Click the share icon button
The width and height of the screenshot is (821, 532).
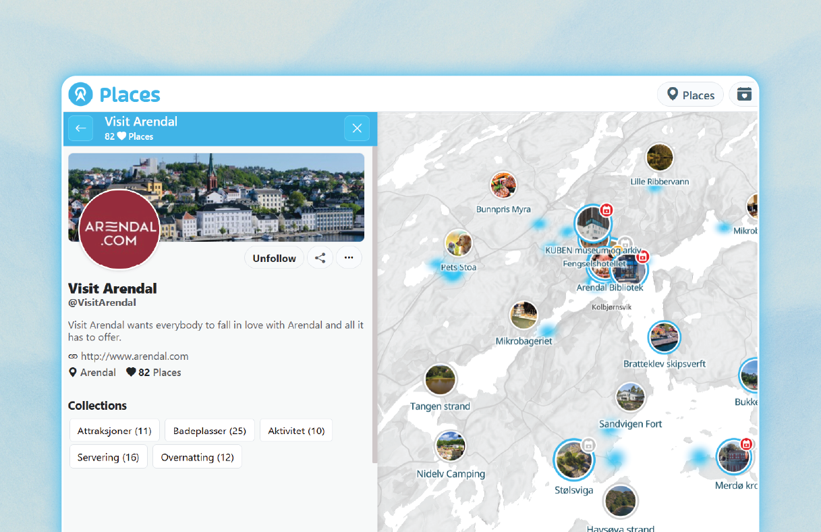320,258
